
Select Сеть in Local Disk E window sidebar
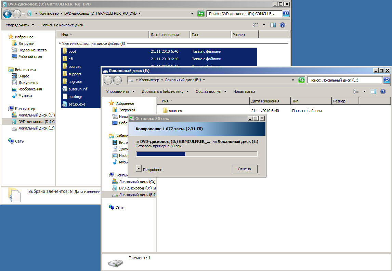[x=117, y=208]
